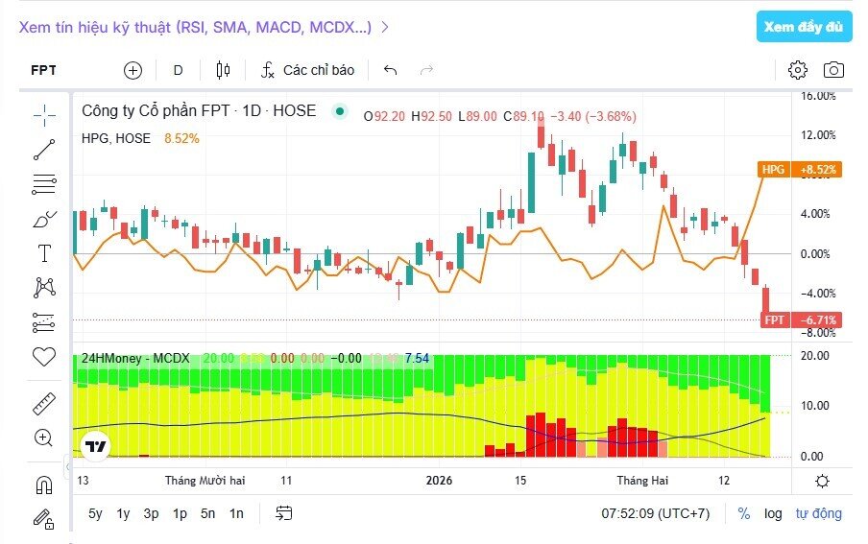Open the chart patterns tool
The width and height of the screenshot is (868, 544).
[44, 287]
